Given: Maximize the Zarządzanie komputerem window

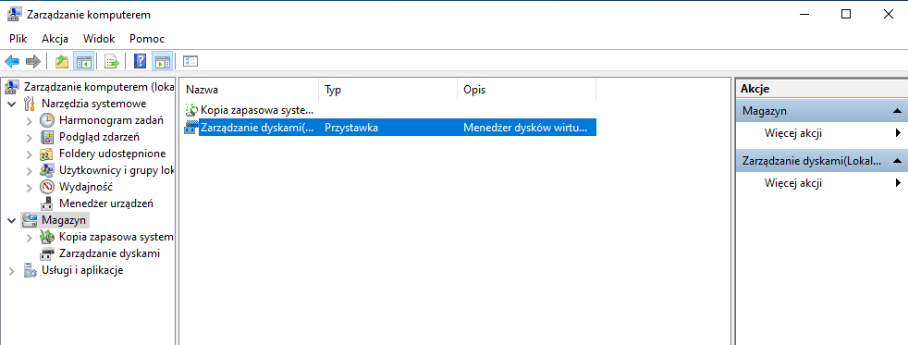Looking at the screenshot, I should tap(846, 15).
